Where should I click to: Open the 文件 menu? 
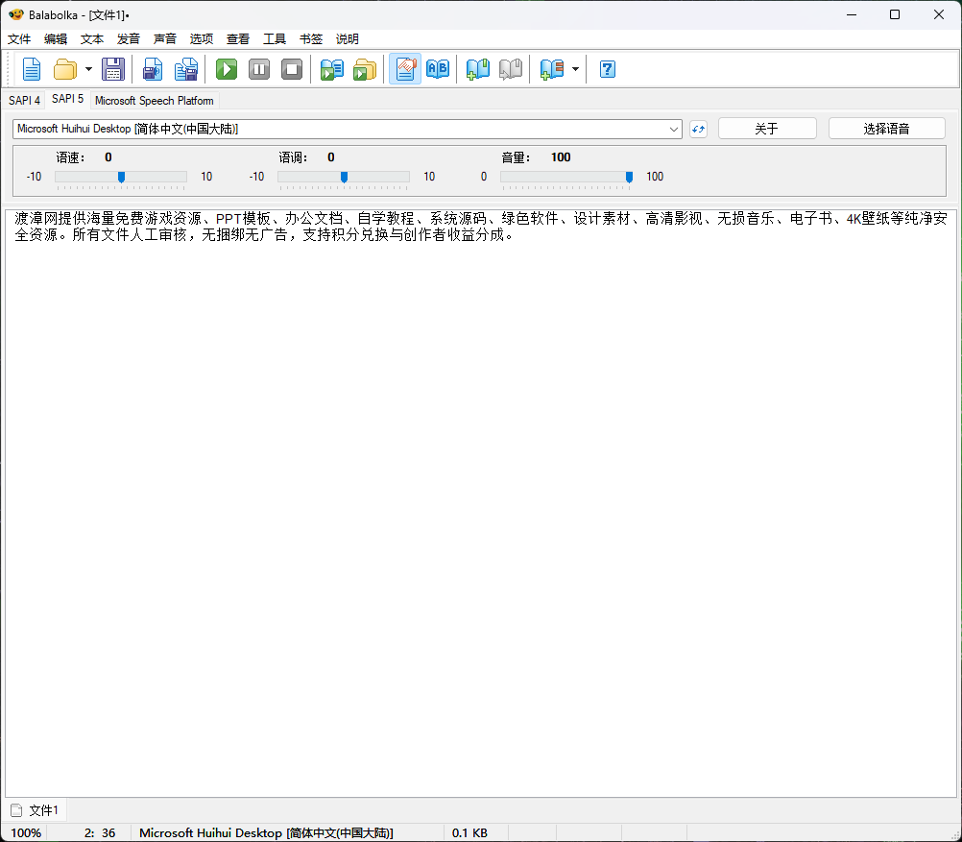[19, 39]
